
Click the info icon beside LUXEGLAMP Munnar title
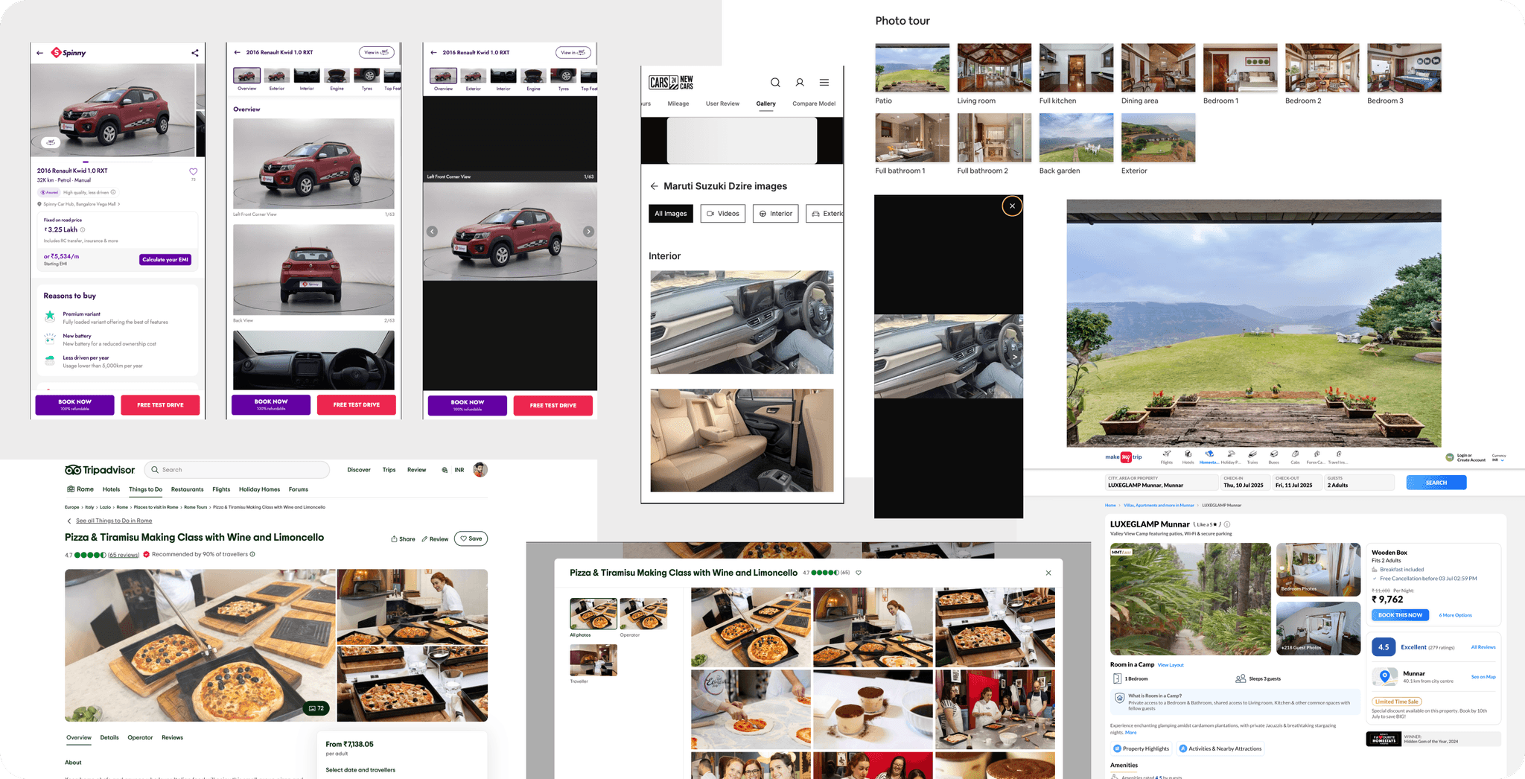click(x=1227, y=524)
